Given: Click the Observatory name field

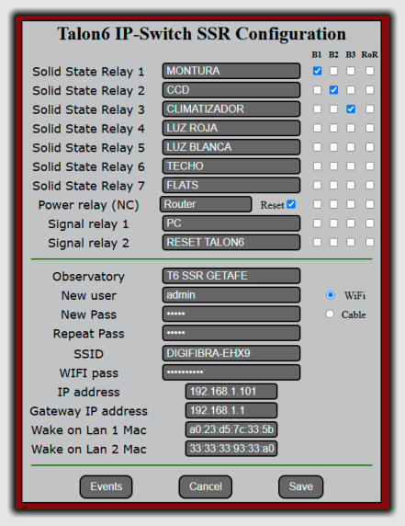Looking at the screenshot, I should (231, 276).
